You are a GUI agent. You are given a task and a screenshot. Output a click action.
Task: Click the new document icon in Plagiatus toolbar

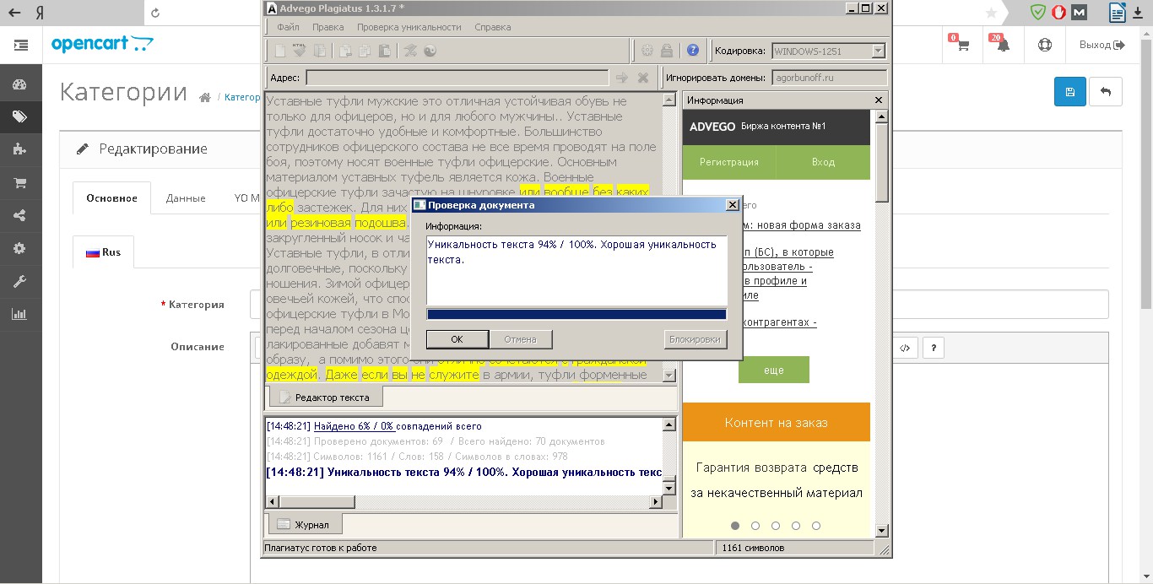click(x=279, y=51)
